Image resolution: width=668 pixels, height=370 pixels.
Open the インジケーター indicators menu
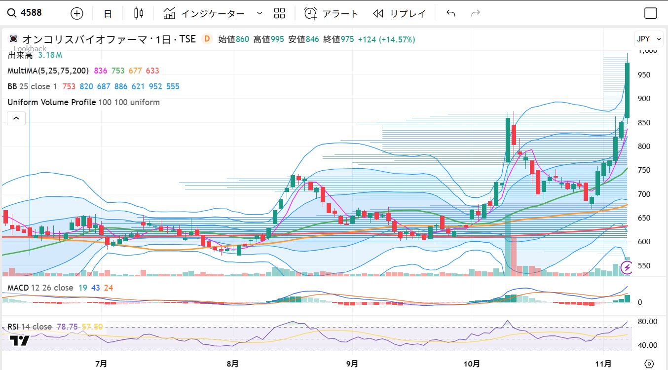204,13
